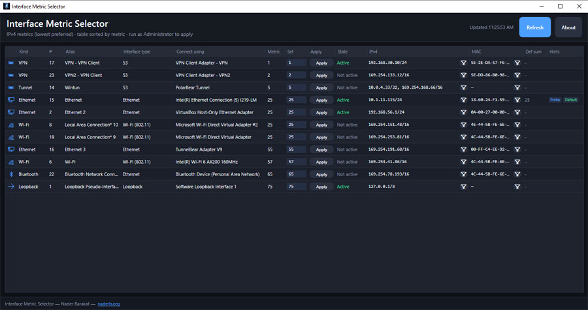Select the 'PolarBear Tunnel' cell
Image resolution: width=588 pixels, height=310 pixels.
click(192, 87)
